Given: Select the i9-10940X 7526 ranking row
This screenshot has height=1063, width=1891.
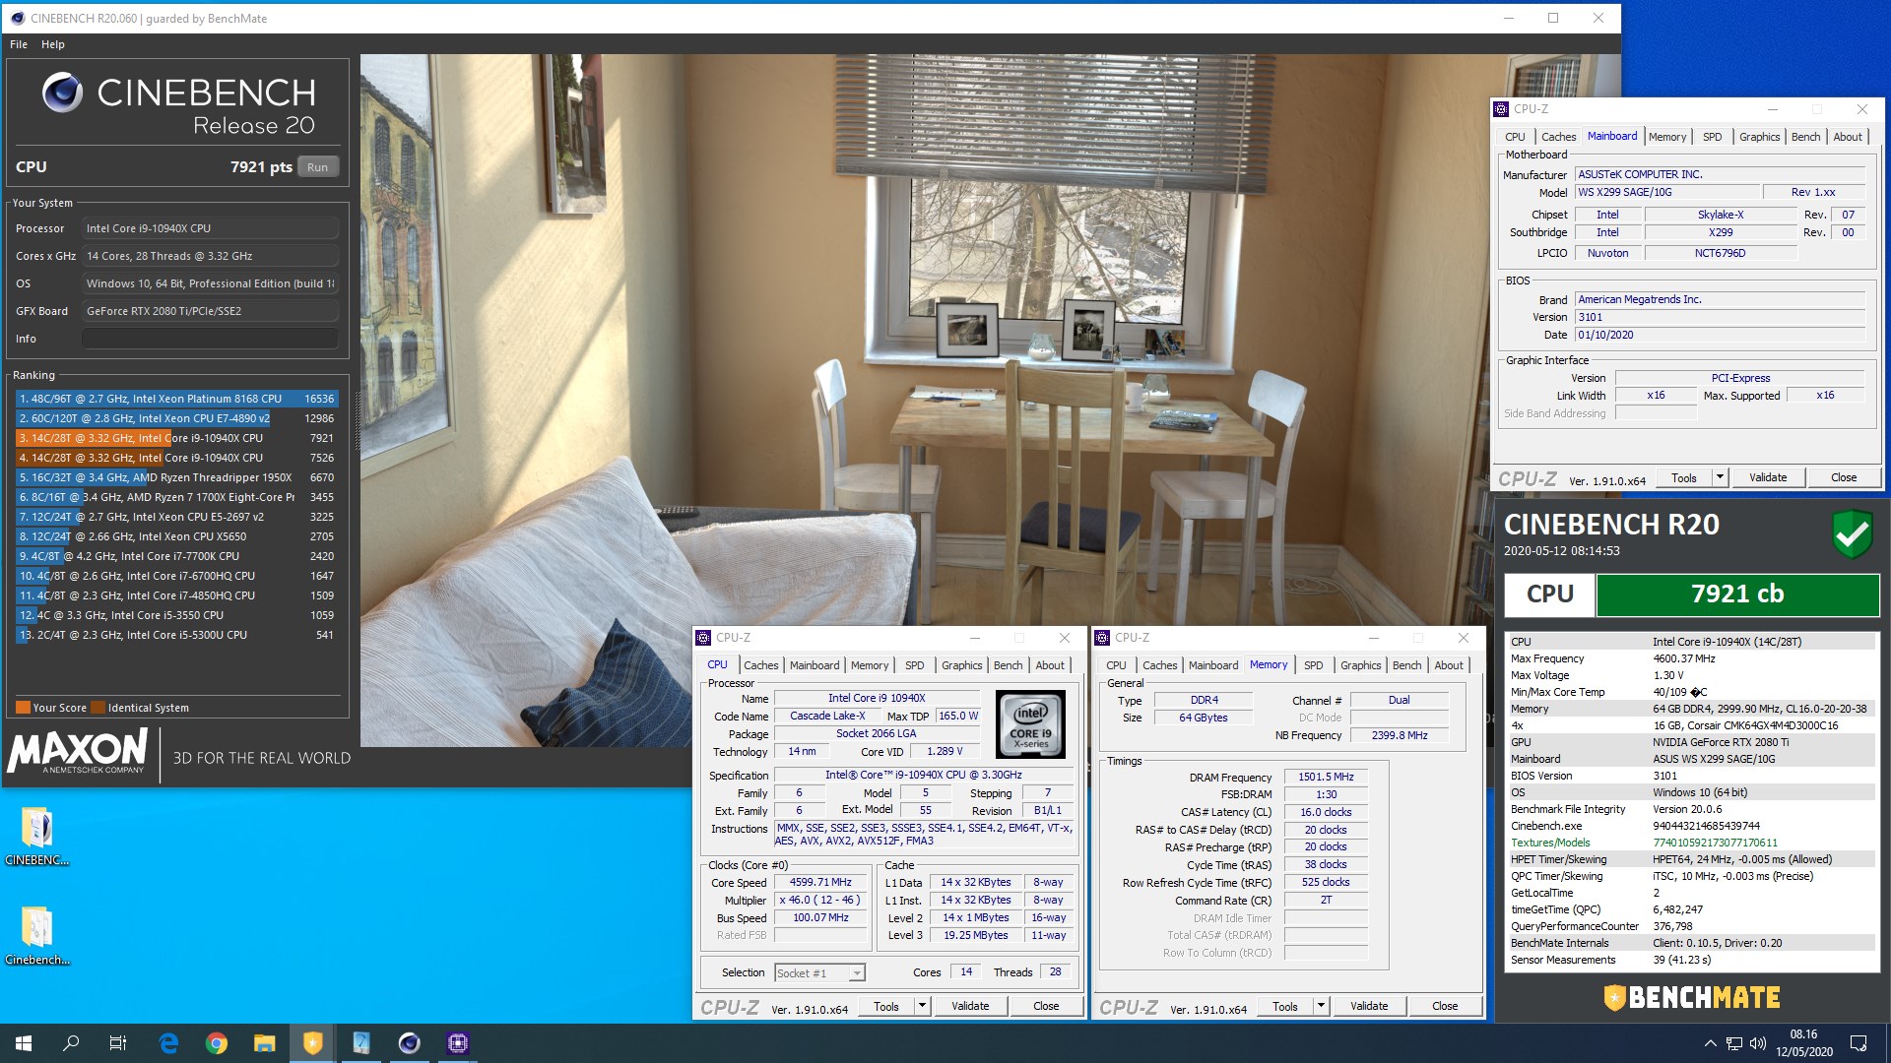Looking at the screenshot, I should (177, 458).
